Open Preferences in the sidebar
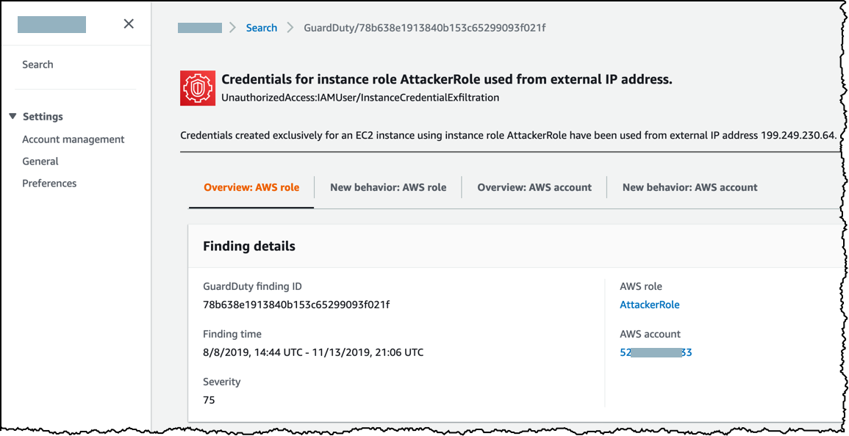Image resolution: width=849 pixels, height=436 pixels. click(x=49, y=184)
